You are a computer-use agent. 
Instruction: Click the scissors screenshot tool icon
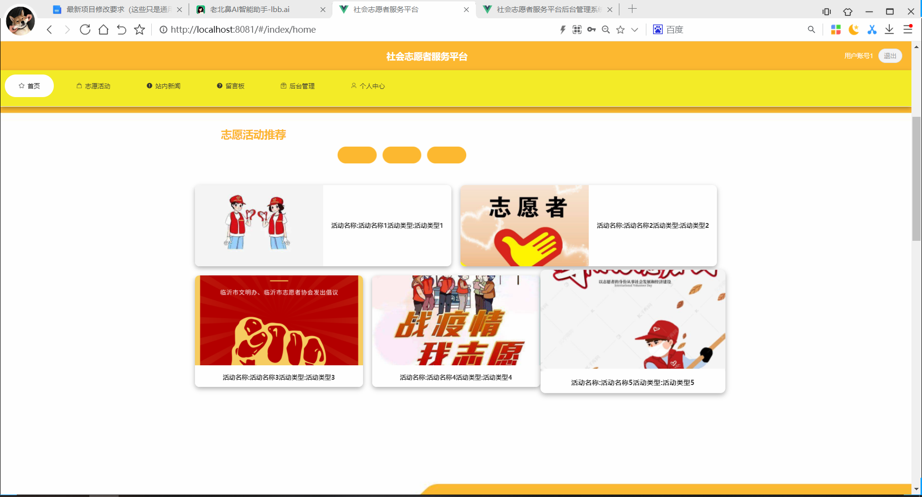click(x=872, y=30)
